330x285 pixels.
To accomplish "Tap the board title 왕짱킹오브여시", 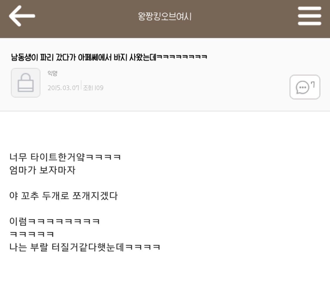I will (165, 16).
